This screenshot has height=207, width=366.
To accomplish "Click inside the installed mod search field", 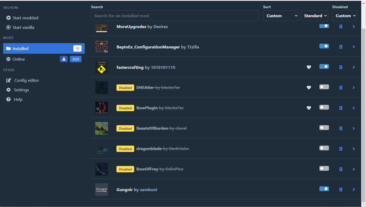I will click(175, 16).
